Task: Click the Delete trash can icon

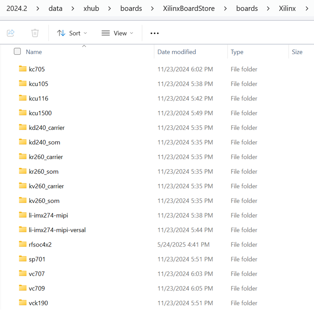Action: (35, 33)
